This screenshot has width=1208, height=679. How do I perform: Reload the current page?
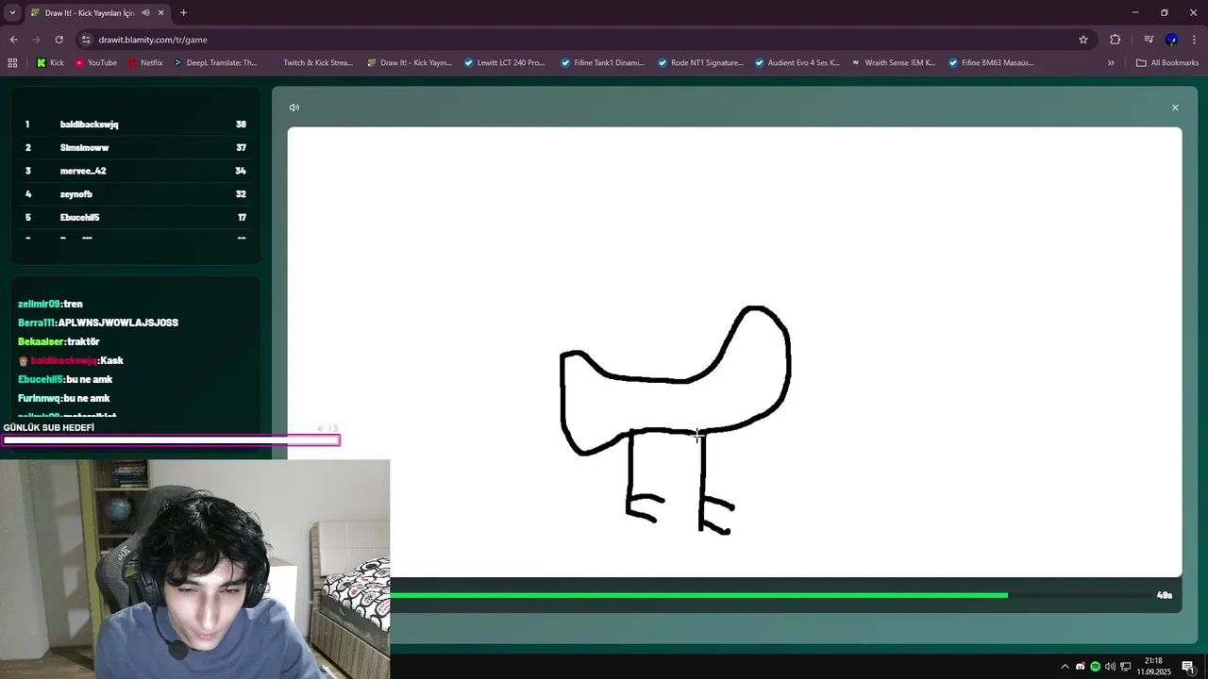(59, 40)
